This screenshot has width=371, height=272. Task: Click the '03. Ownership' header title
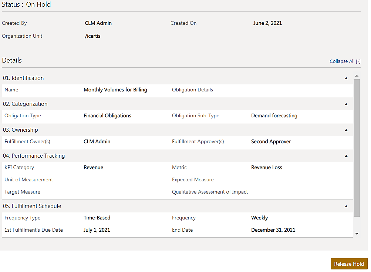[x=21, y=130]
